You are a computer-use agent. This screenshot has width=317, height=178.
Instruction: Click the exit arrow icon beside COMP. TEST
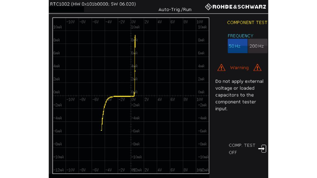coord(262,149)
